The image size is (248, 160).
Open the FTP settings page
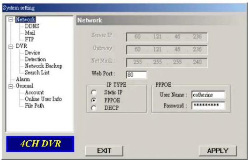point(29,39)
